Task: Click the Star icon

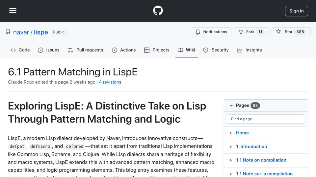Action: (278, 32)
